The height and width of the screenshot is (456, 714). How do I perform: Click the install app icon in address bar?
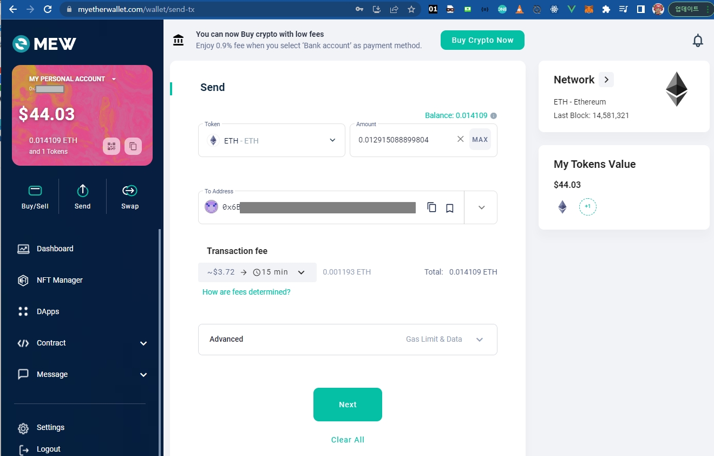coord(377,9)
